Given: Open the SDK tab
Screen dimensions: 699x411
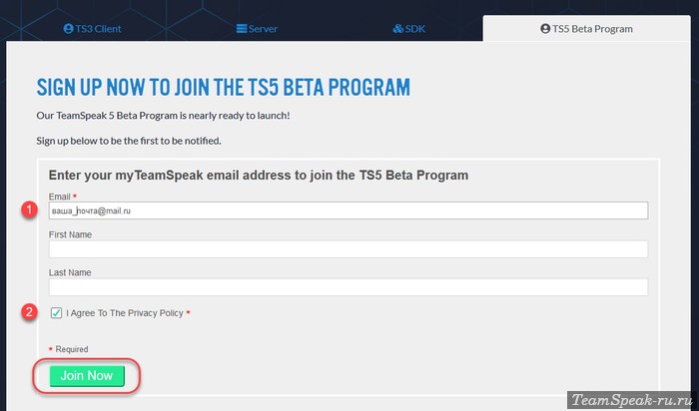Looking at the screenshot, I should (408, 29).
